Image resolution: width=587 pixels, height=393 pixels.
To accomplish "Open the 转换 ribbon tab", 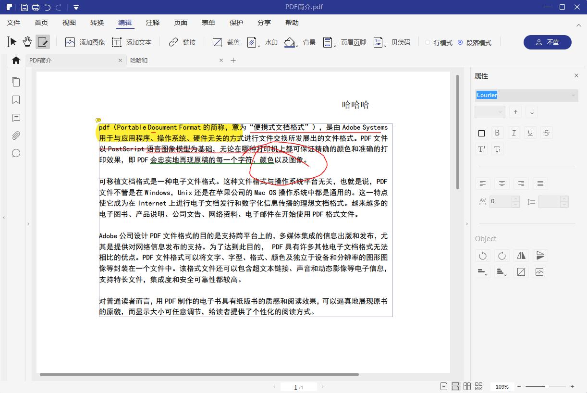I will point(97,22).
